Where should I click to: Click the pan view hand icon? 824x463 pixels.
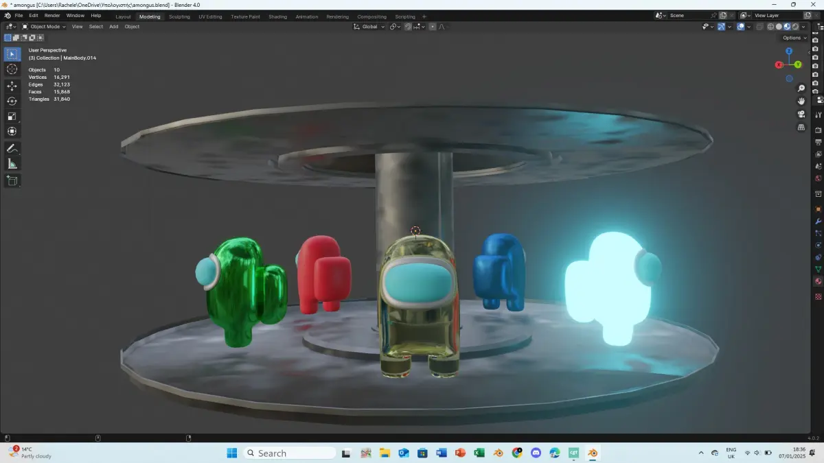point(801,102)
